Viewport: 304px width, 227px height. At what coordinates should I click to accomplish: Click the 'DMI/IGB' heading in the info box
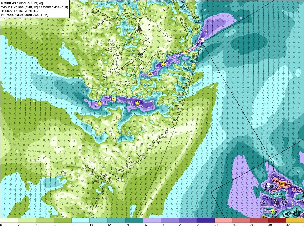tap(8, 3)
